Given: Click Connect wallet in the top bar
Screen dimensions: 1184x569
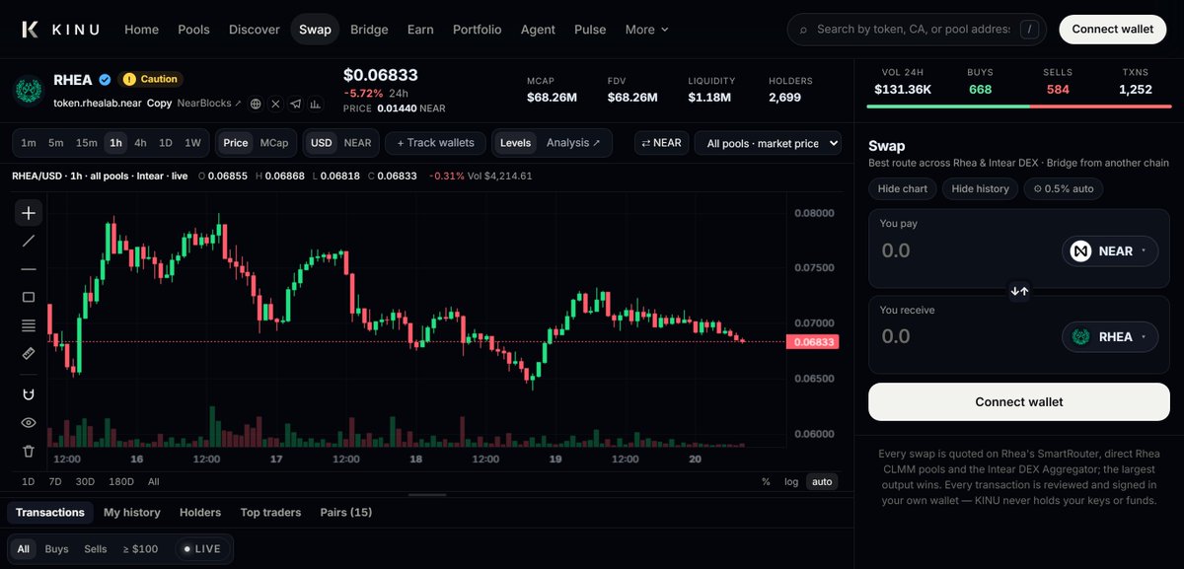Looking at the screenshot, I should [1113, 29].
